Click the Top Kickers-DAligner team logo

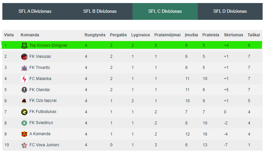pyautogui.click(x=24, y=45)
